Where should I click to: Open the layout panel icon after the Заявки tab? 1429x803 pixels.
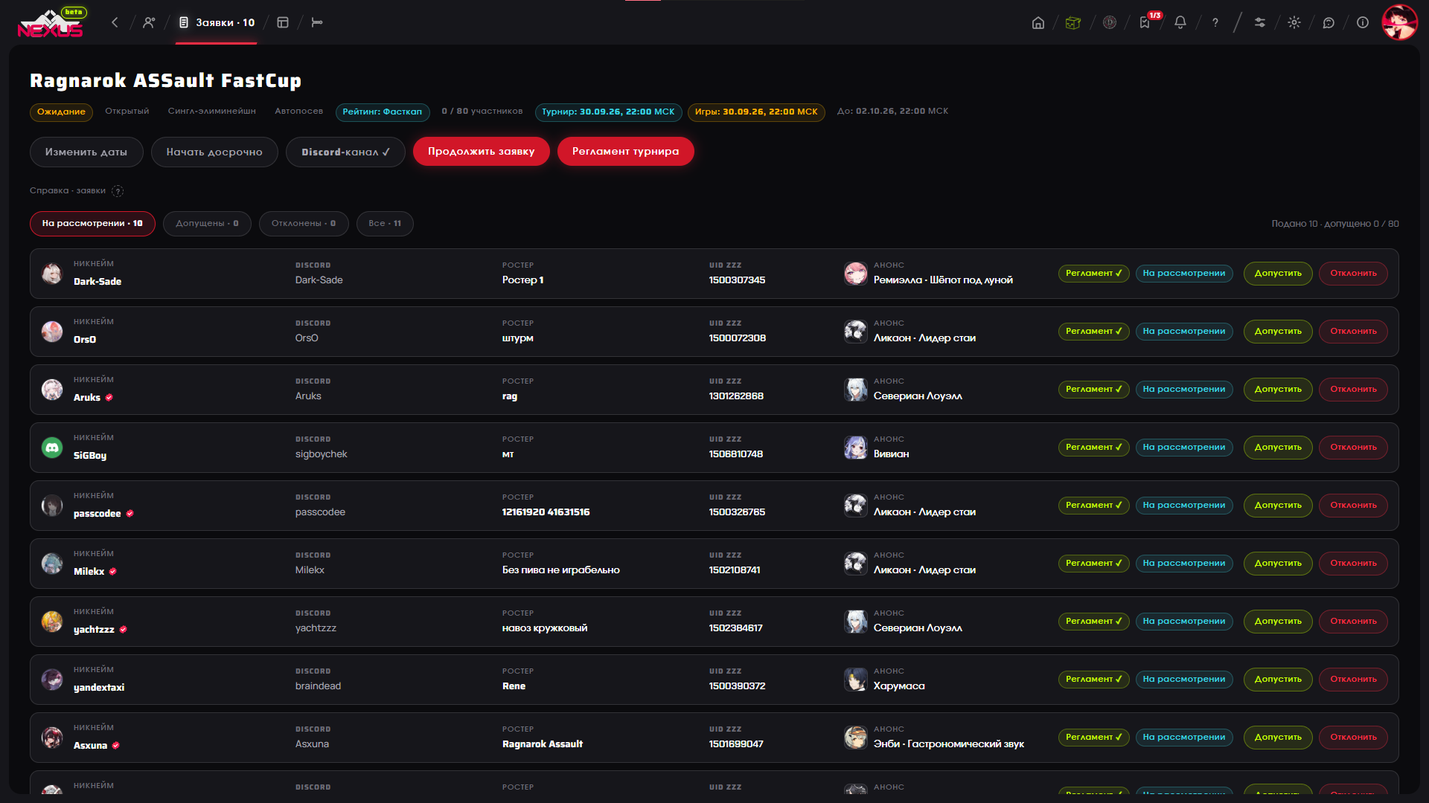click(x=283, y=22)
